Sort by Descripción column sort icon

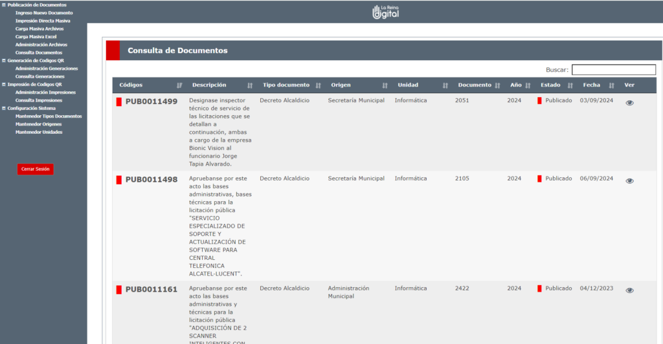click(250, 85)
